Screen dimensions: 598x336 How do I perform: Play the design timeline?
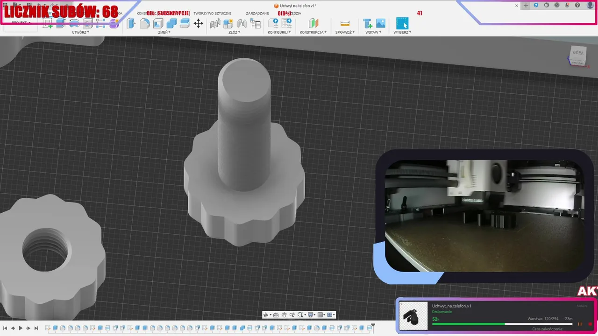coord(21,329)
